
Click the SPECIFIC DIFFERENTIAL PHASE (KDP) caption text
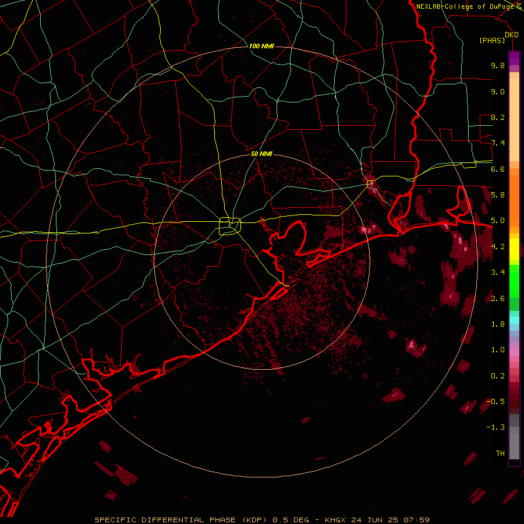[180, 520]
